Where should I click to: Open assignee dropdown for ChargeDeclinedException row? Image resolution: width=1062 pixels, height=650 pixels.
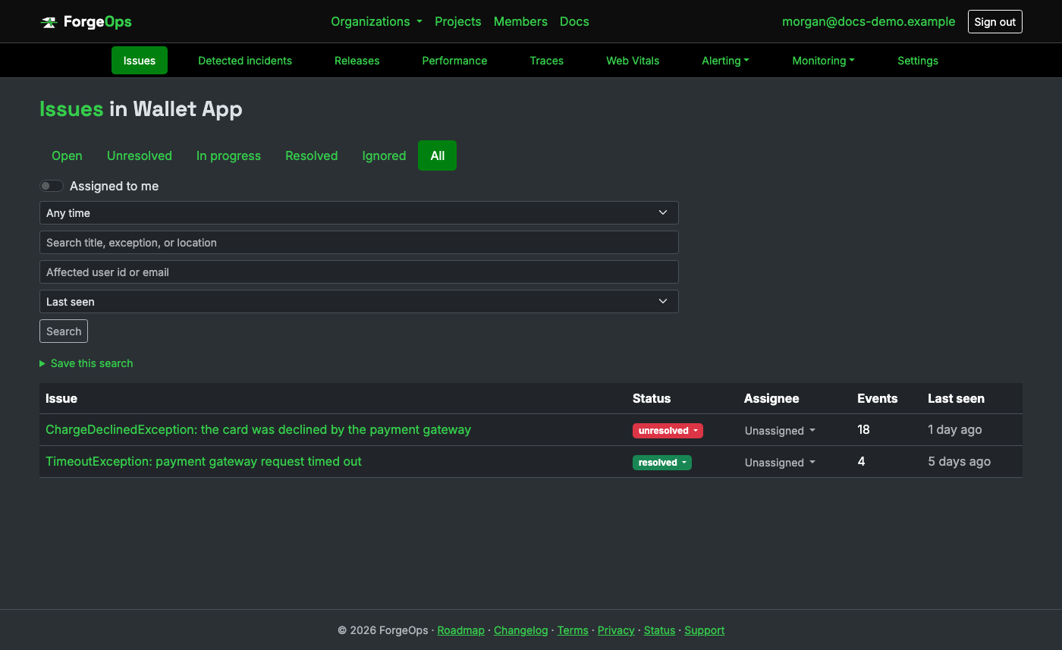pos(780,431)
